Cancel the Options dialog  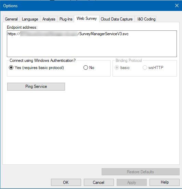click(x=99, y=183)
